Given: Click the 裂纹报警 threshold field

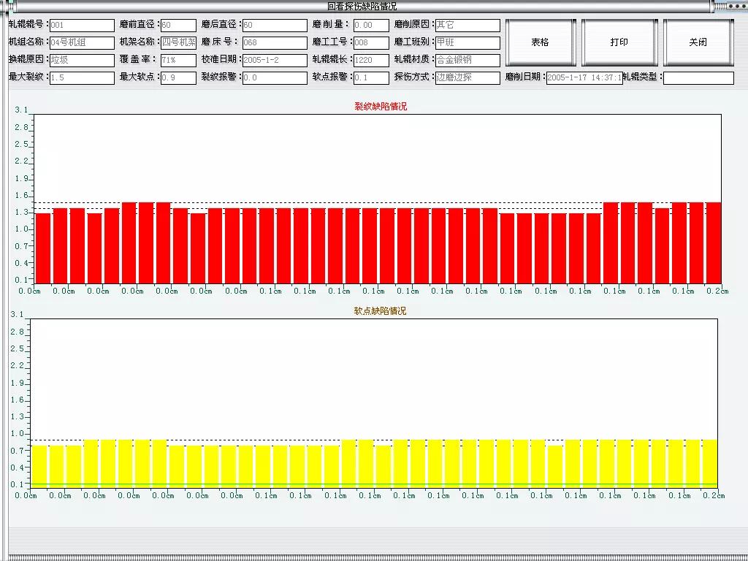Looking at the screenshot, I should tap(275, 78).
